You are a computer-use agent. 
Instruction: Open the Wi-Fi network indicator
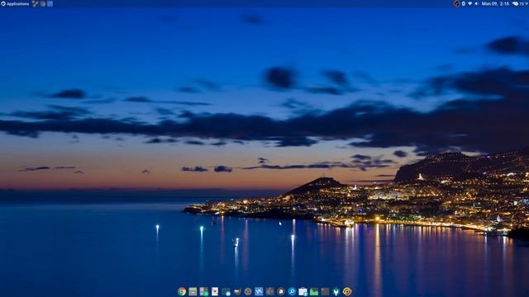(470, 3)
